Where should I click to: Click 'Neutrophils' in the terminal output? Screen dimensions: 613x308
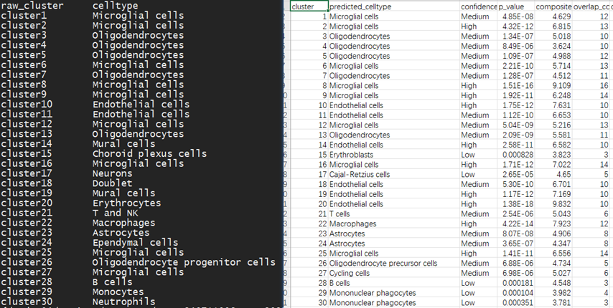[x=123, y=302]
